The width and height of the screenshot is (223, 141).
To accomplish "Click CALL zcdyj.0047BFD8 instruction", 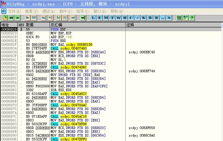I will click(69, 124).
